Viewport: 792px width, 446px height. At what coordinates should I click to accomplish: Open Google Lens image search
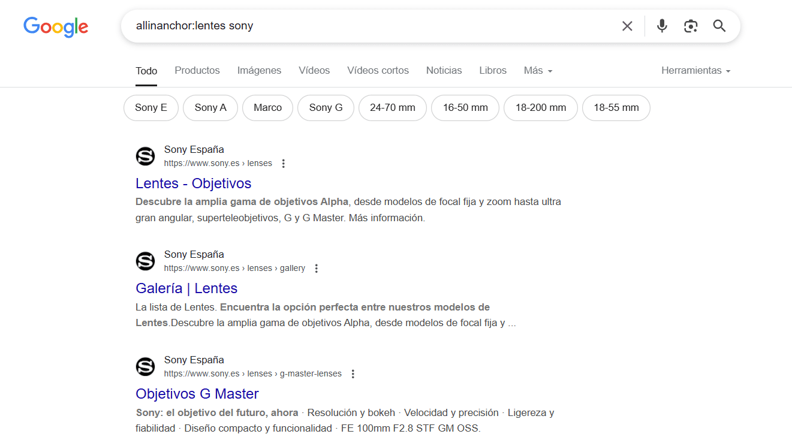tap(691, 26)
